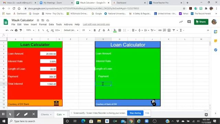Open the fill color bucket
The image size is (220, 124).
115,30
